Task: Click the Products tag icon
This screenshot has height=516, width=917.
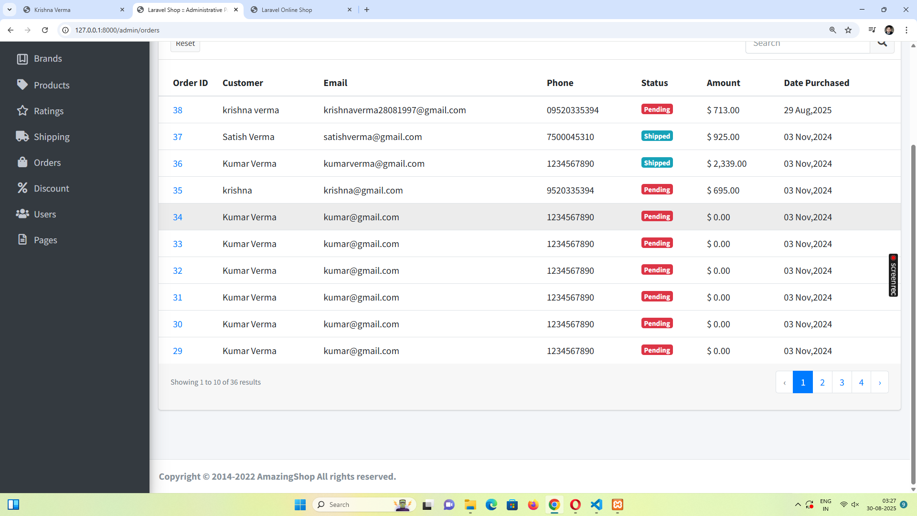Action: tap(22, 85)
